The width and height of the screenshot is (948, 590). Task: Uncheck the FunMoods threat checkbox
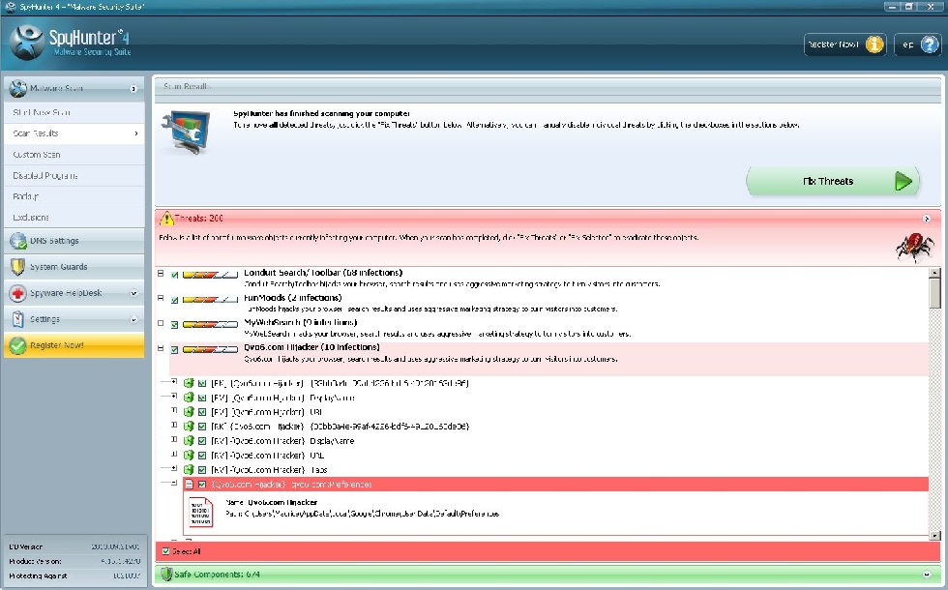[x=175, y=300]
